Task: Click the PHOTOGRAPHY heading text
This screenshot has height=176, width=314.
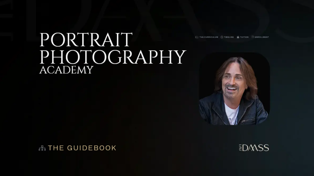Action: point(113,56)
